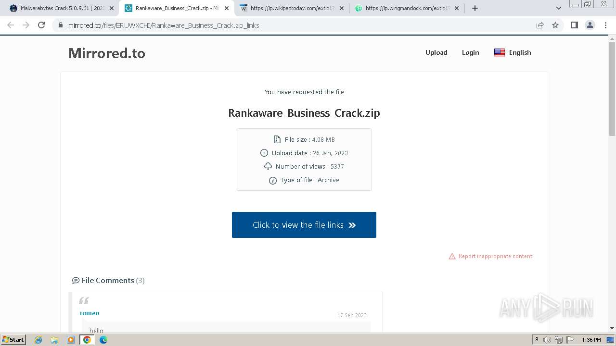Share this page icon in address bar
616x346 pixels.
(540, 25)
